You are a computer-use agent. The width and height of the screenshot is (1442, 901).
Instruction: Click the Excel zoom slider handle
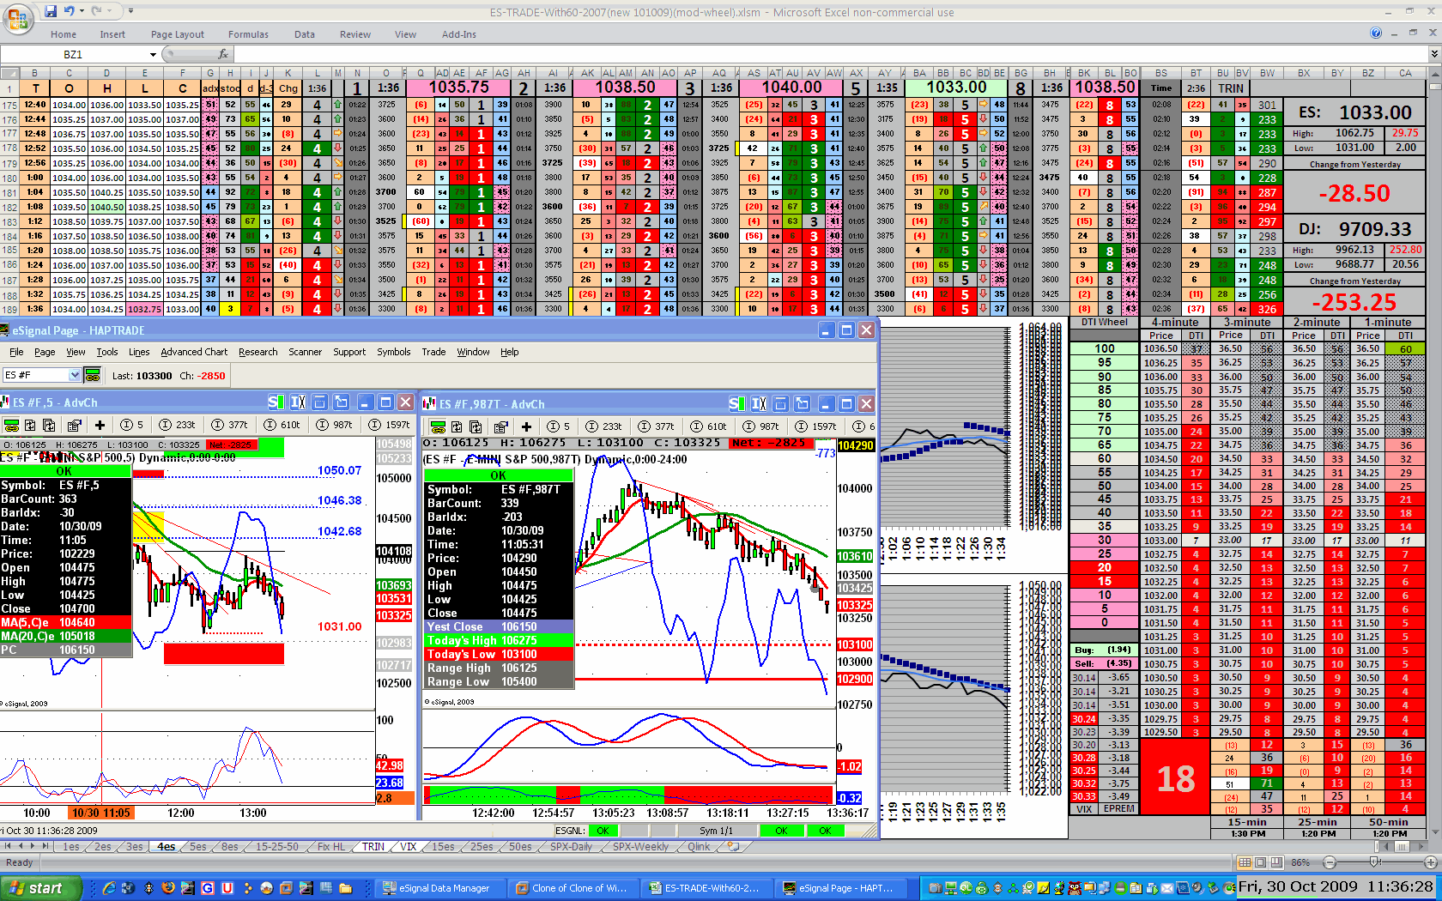click(1374, 862)
